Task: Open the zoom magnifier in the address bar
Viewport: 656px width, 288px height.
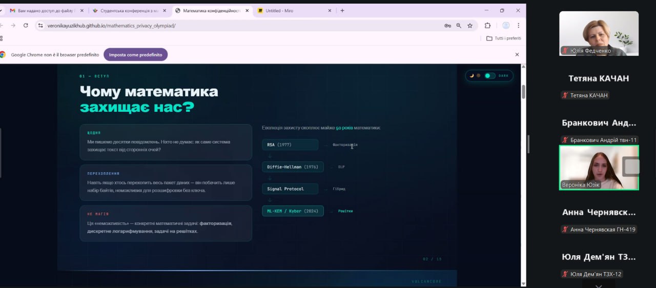Action: pos(459,26)
